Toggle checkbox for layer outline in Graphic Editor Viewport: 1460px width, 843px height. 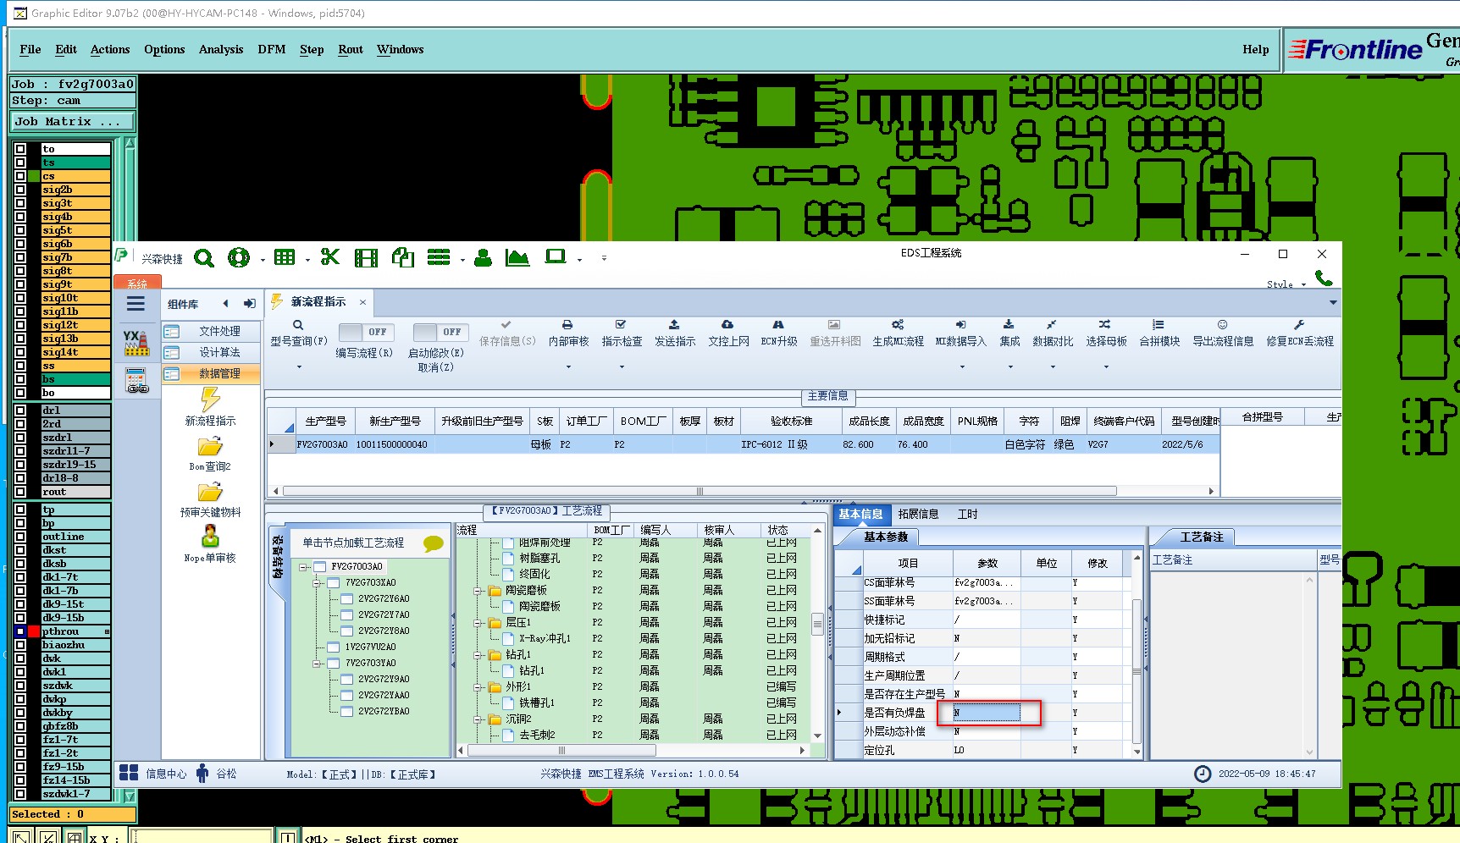[x=20, y=537]
